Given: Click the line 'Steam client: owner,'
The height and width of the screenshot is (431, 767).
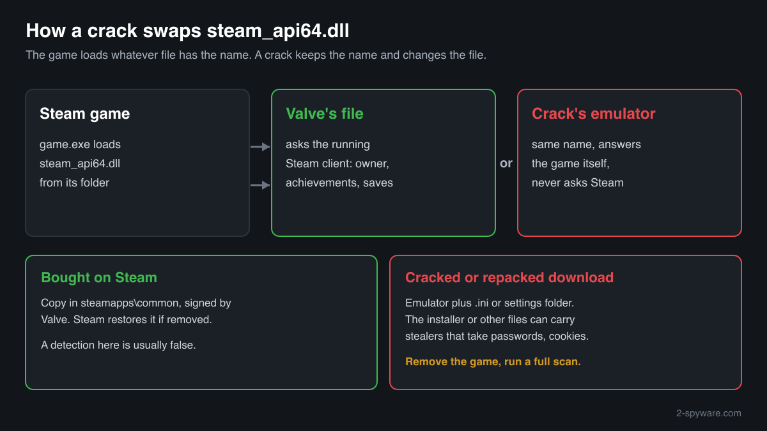Looking at the screenshot, I should pyautogui.click(x=337, y=163).
